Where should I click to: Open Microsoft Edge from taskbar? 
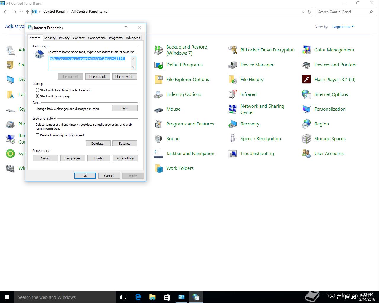click(x=138, y=297)
